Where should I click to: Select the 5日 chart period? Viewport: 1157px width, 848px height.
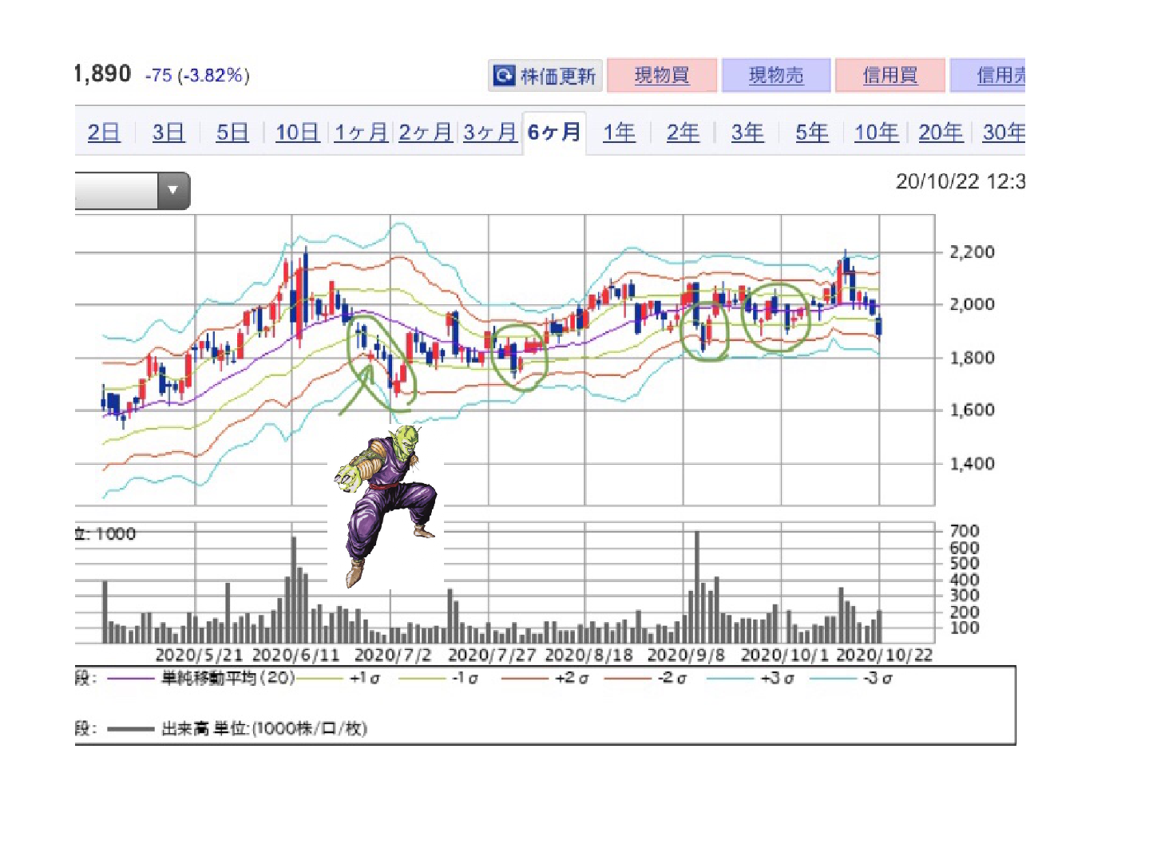pos(232,132)
